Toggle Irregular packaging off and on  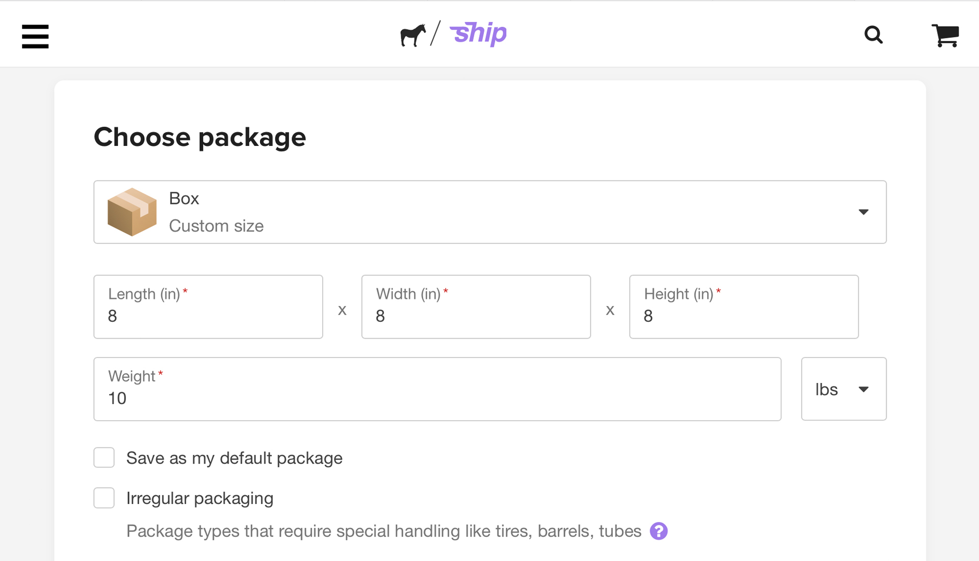(x=104, y=498)
